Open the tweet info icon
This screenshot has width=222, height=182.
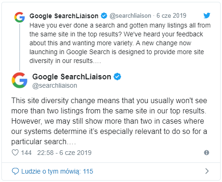(x=207, y=153)
